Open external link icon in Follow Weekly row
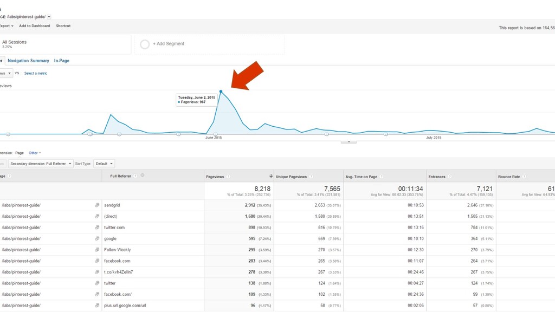This screenshot has height=312, width=555. point(97,250)
